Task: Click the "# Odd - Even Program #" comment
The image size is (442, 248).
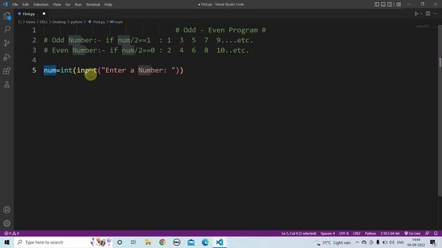Action: point(221,30)
